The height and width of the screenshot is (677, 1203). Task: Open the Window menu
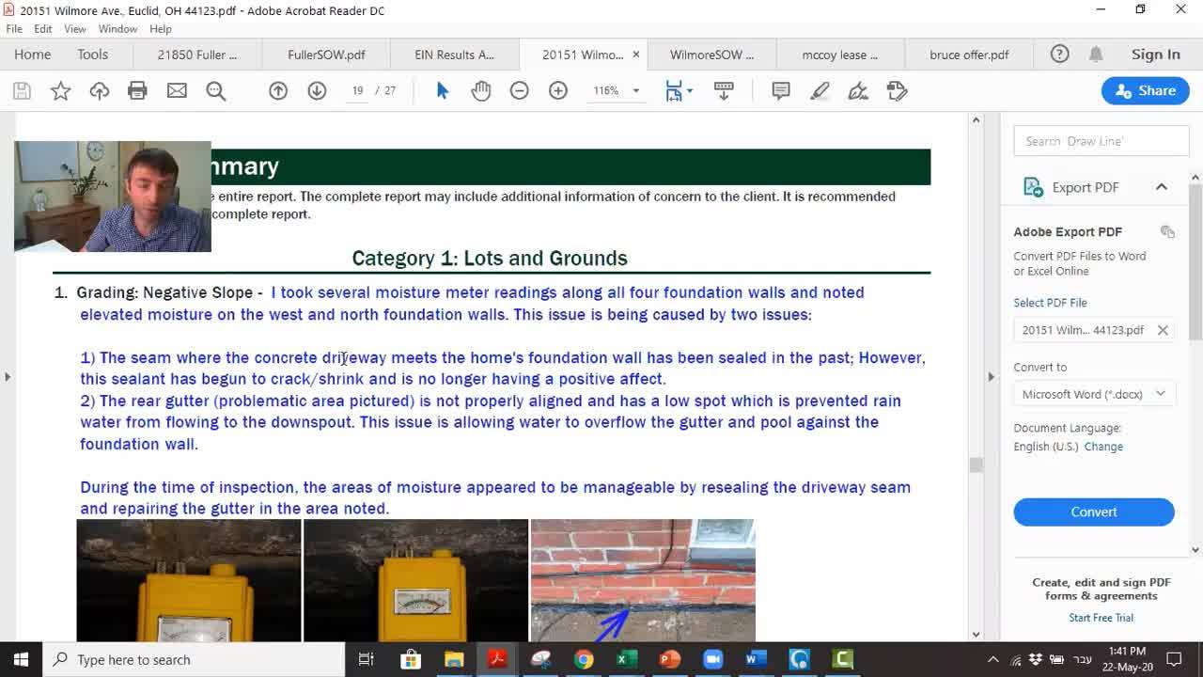point(117,29)
